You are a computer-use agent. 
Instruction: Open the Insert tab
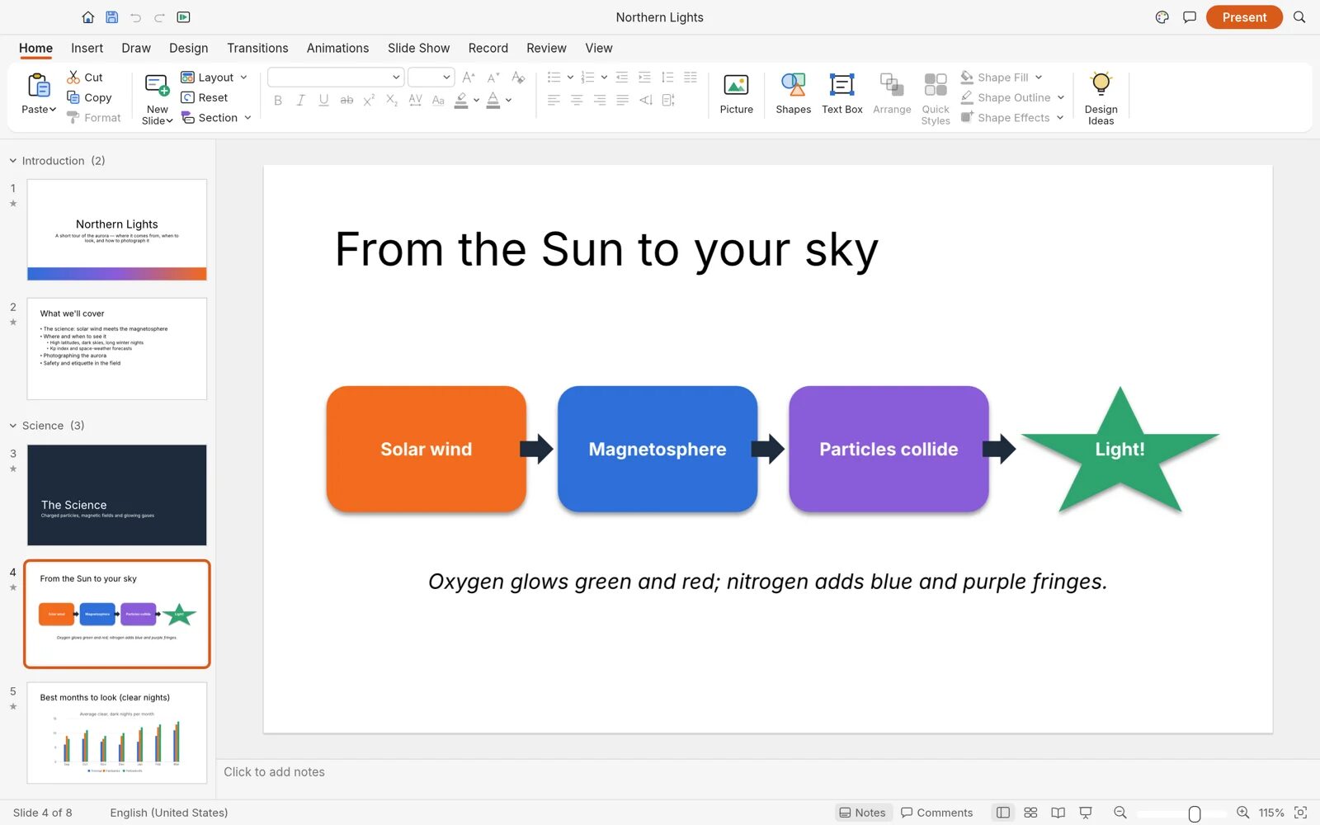click(87, 49)
